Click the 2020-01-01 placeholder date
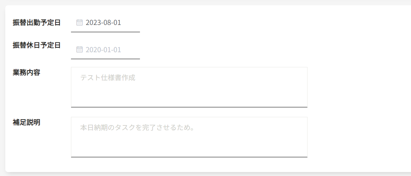The height and width of the screenshot is (176, 411). click(103, 50)
